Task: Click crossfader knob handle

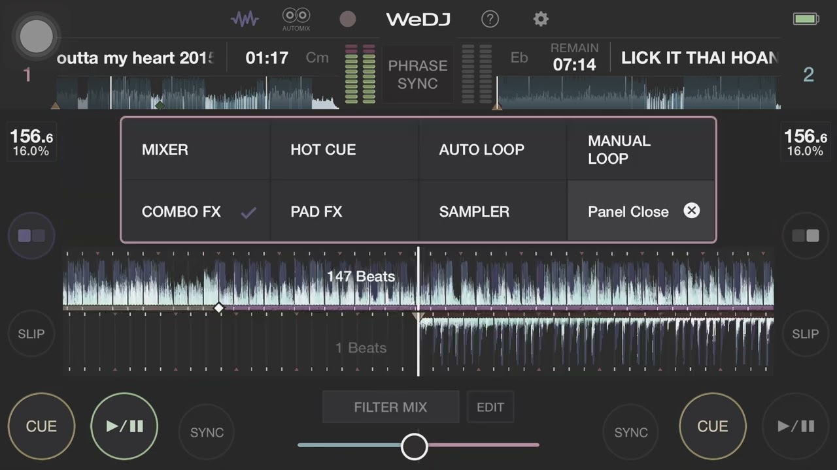Action: (414, 446)
